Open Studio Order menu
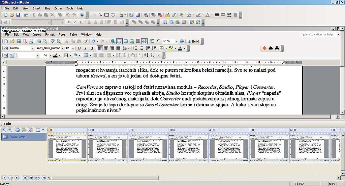Image resolution: width=345 pixels, height=186 pixels. 58,8
